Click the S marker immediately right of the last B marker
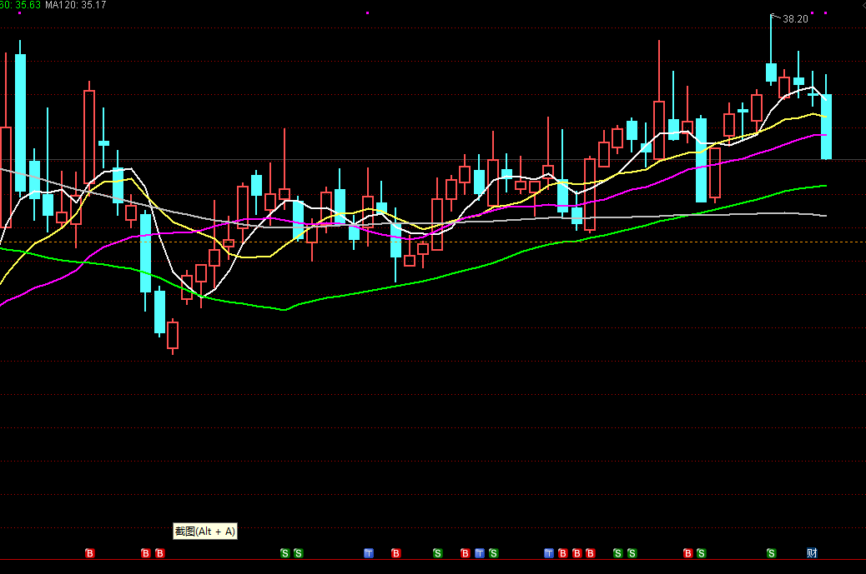Image resolution: width=866 pixels, height=574 pixels. coord(702,553)
